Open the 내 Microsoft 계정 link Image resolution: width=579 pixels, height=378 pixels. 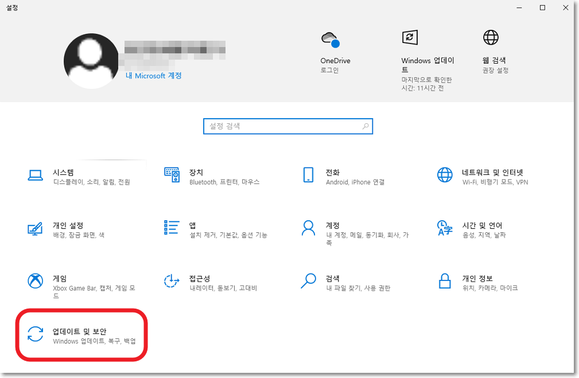153,76
